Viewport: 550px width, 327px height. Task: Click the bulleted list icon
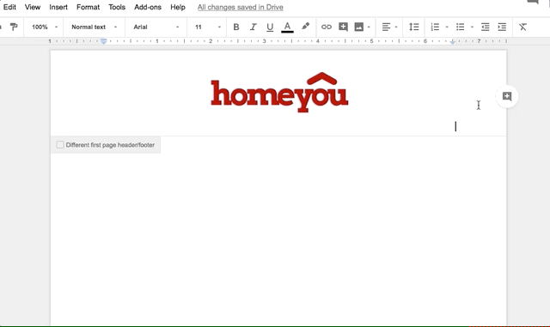[461, 27]
